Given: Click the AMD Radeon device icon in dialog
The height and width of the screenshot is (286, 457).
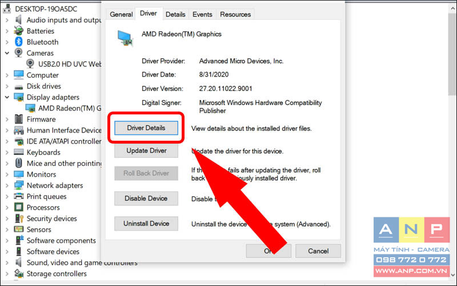Looking at the screenshot, I should coord(125,38).
